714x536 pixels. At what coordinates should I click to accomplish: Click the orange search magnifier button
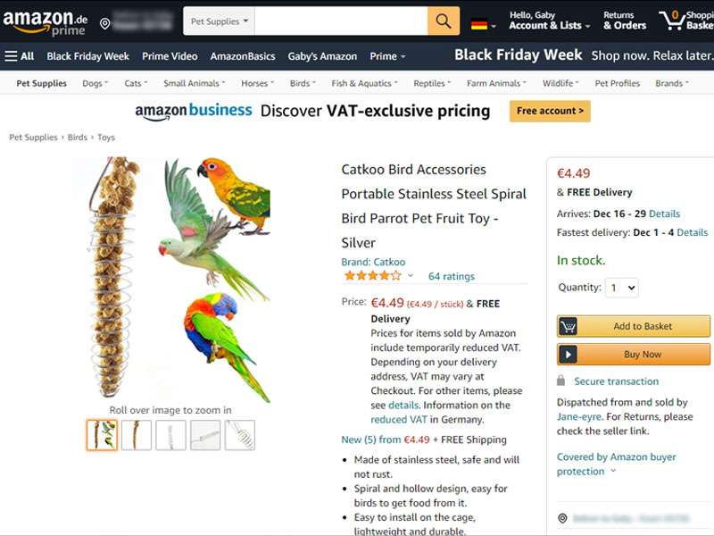443,21
